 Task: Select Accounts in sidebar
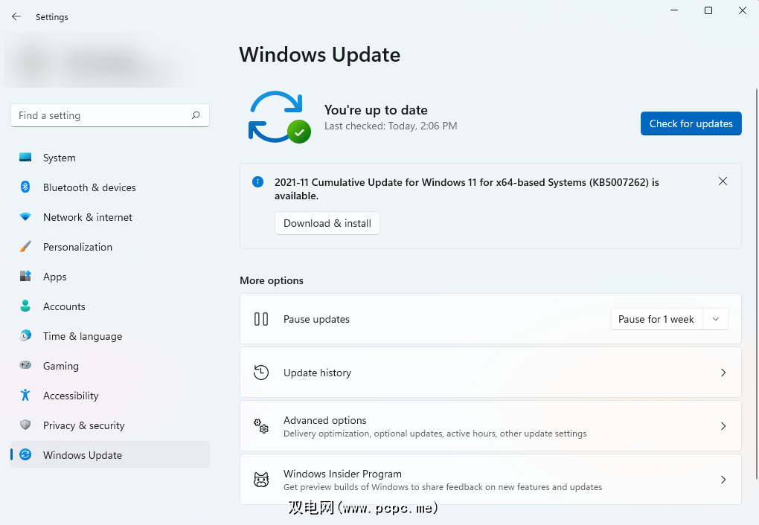point(110,306)
